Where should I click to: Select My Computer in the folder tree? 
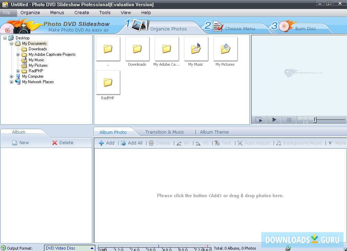tap(33, 76)
